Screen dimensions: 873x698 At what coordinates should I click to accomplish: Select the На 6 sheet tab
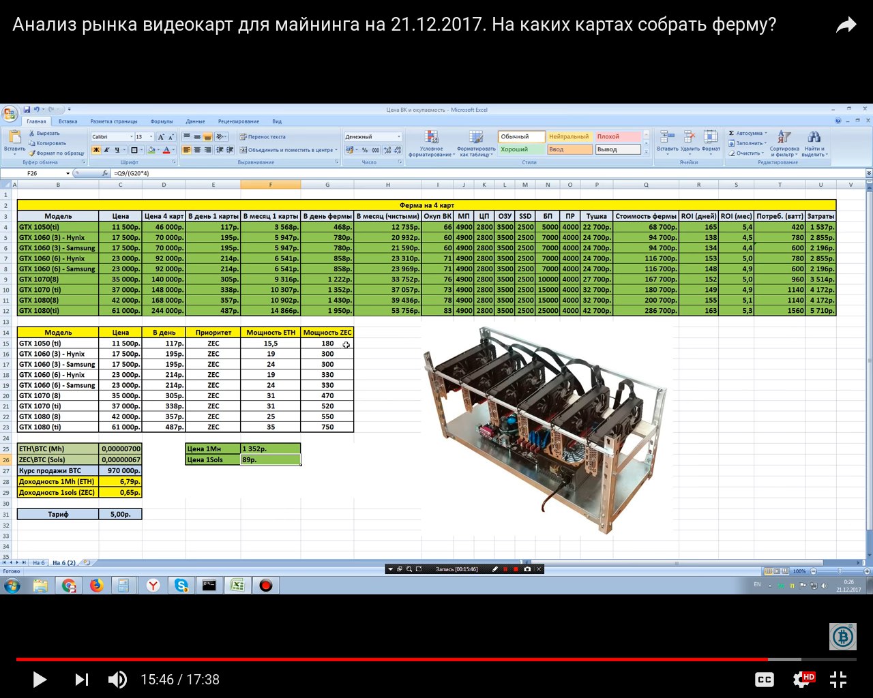click(x=38, y=563)
